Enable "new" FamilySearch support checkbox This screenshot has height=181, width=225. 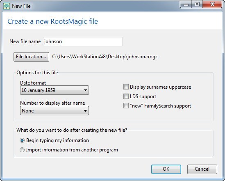click(x=126, y=106)
